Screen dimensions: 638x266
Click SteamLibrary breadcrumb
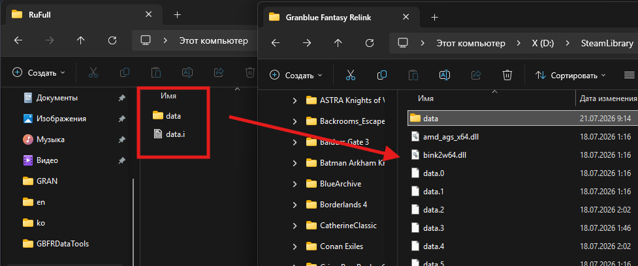pyautogui.click(x=607, y=43)
